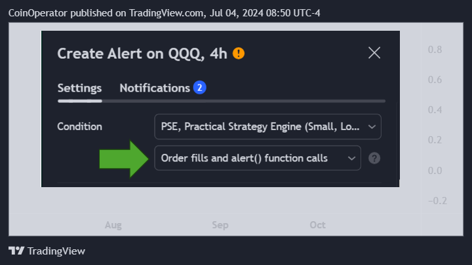Click the blue notifications count badge
Screen dimensions: 472x265
pos(199,88)
